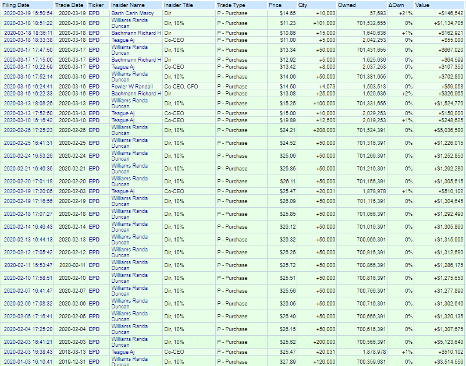Open insider Fowler W Randall
Viewport: 466px width, 366px height.
coord(132,87)
